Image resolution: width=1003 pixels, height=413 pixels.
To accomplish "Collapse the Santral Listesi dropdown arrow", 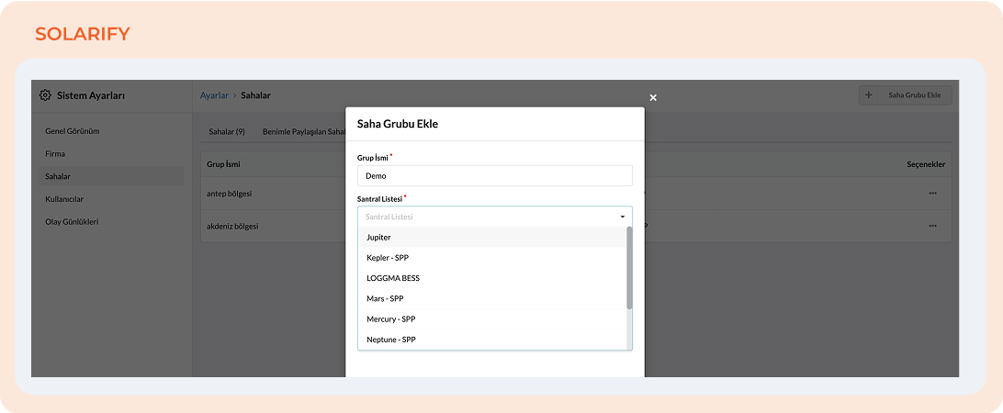I will (x=622, y=218).
